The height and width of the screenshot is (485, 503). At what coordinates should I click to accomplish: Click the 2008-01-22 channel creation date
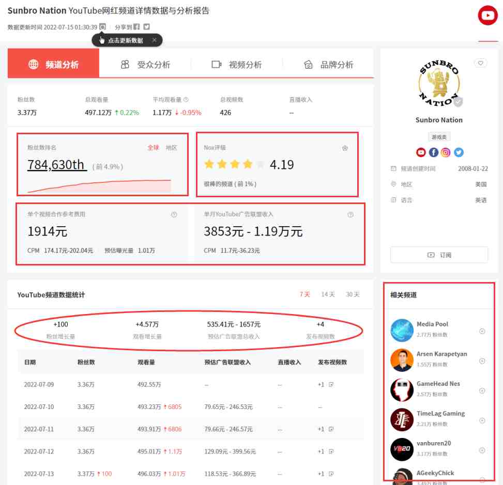pos(473,168)
